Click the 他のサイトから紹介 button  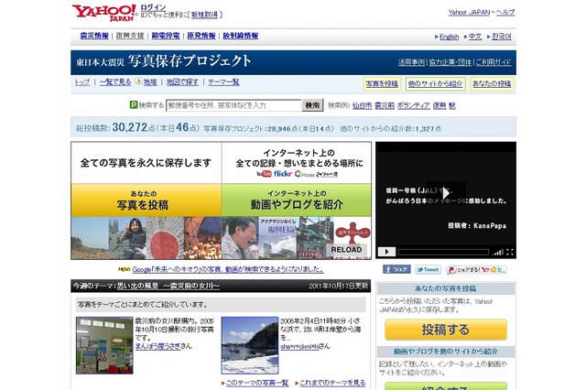point(436,83)
